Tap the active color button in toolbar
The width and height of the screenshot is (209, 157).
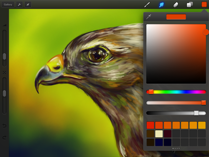coord(204,4)
